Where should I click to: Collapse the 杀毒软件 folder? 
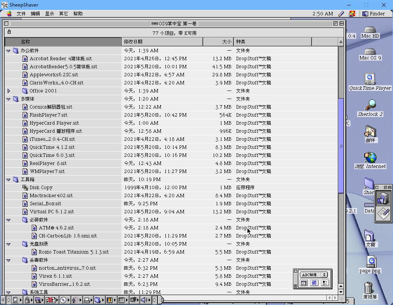[8, 260]
